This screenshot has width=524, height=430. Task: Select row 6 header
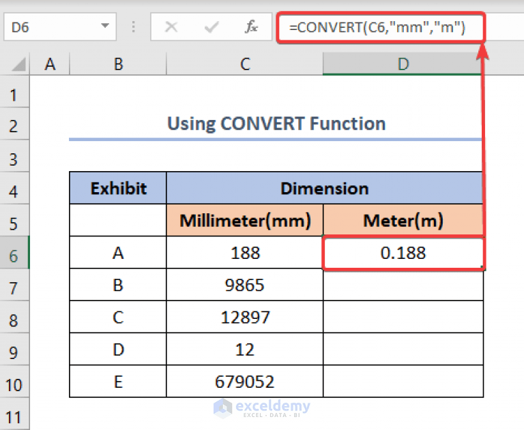click(14, 253)
